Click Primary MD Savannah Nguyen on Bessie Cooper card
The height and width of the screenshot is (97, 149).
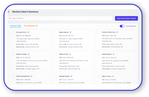[x=27, y=66]
